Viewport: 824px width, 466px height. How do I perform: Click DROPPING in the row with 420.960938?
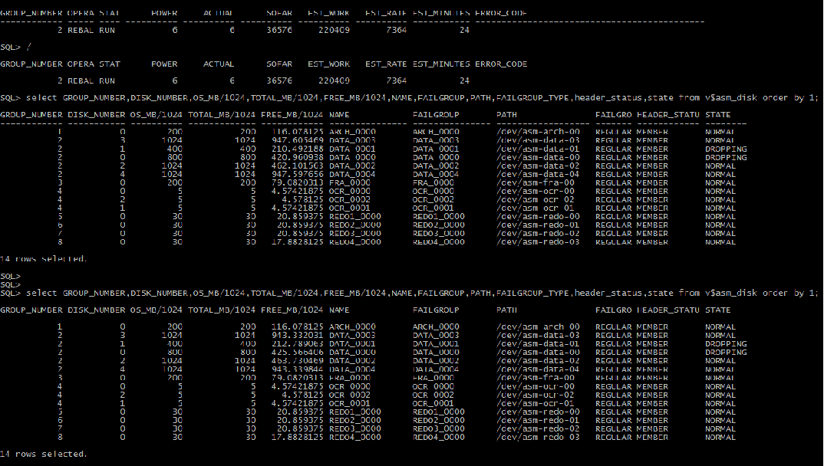(726, 157)
